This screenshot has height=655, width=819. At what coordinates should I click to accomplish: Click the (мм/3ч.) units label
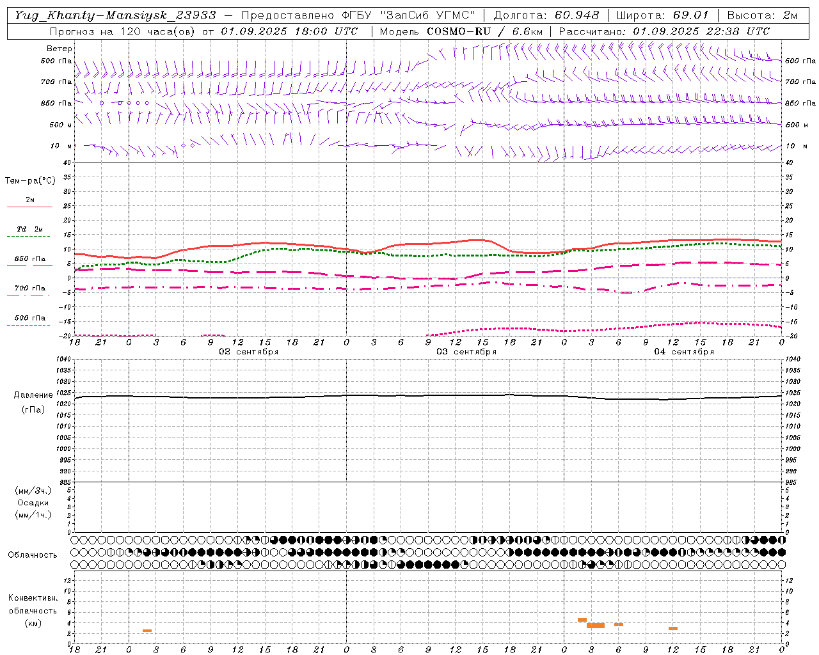(x=33, y=491)
